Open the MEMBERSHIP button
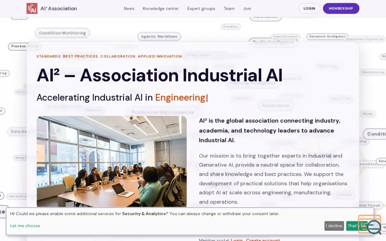This screenshot has width=386, height=241. [341, 8]
